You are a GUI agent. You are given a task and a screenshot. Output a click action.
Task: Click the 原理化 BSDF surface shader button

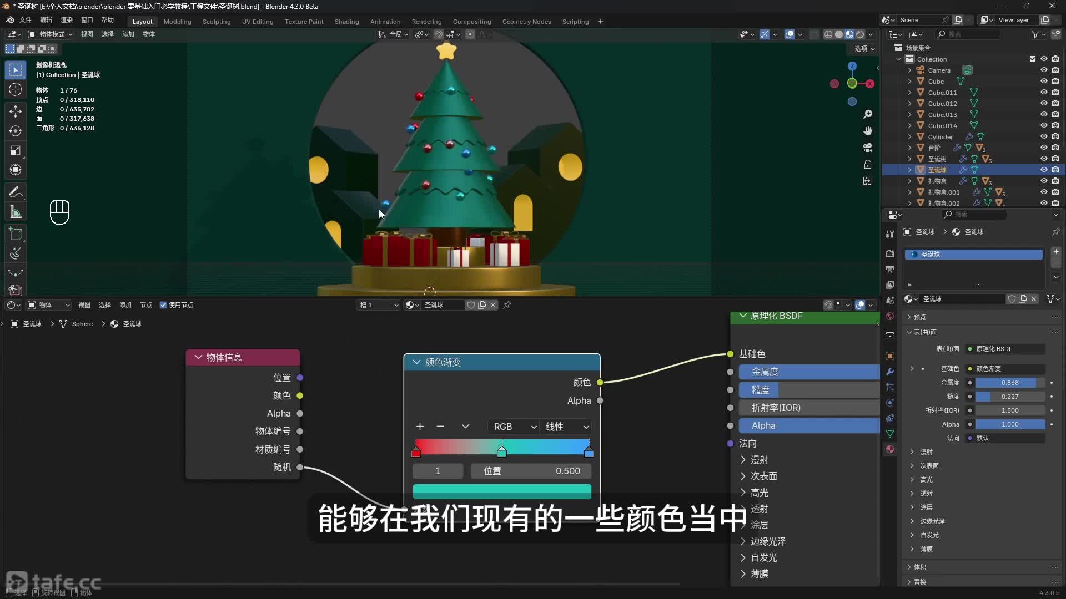[x=1005, y=349]
